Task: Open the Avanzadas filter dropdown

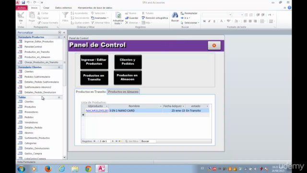Action: [100, 18]
